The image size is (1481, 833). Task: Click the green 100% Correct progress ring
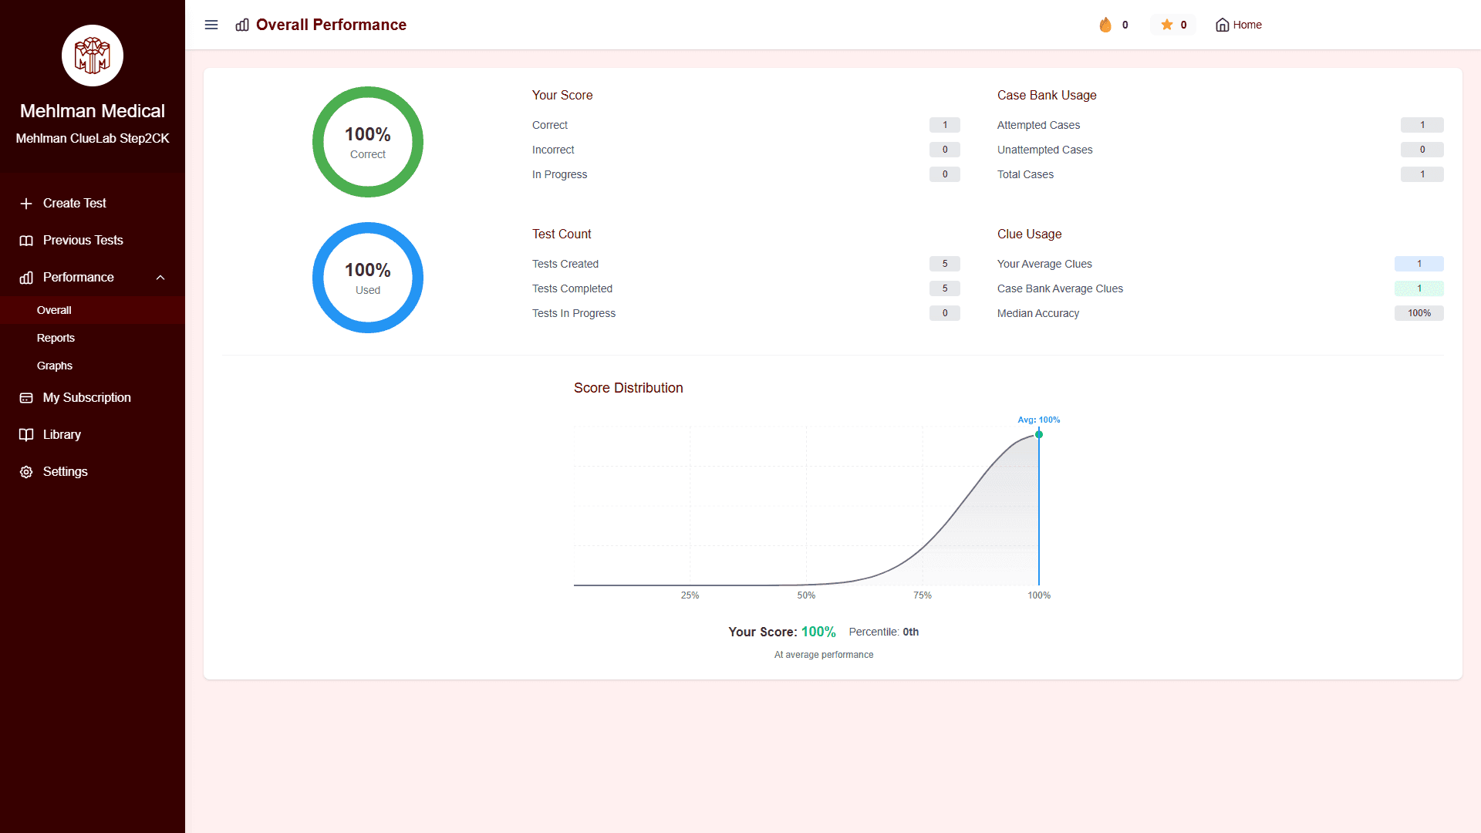coord(368,142)
